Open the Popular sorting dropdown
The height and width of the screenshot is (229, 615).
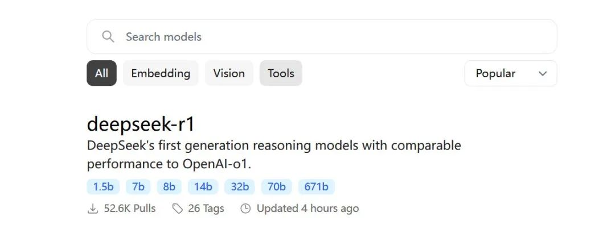510,73
